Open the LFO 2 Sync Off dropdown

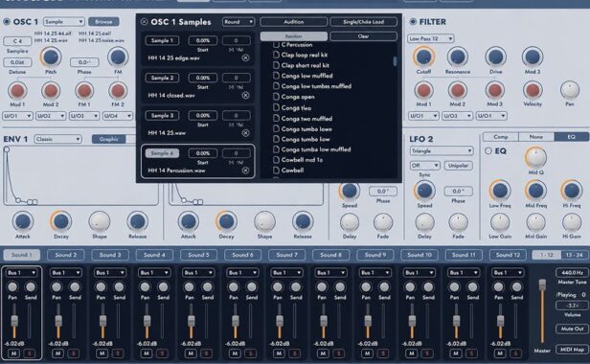(x=424, y=166)
